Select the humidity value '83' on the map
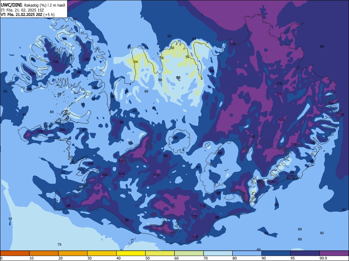This screenshot has height=261, width=349. coord(178,78)
